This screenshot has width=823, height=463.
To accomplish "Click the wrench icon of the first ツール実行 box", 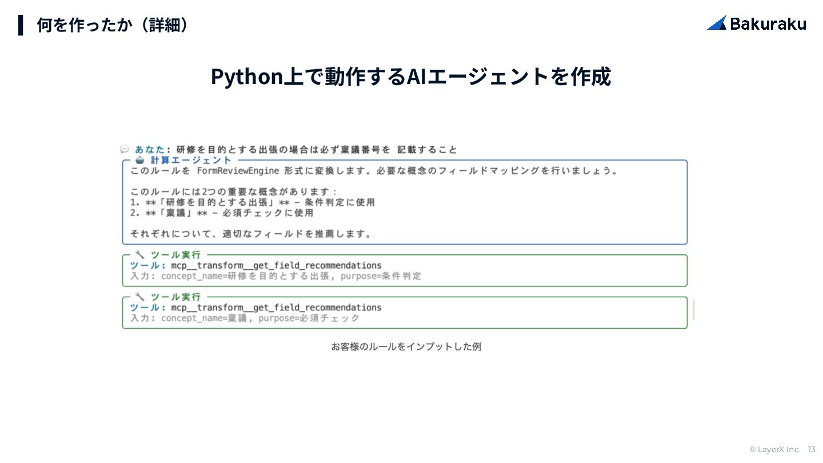I will [140, 254].
